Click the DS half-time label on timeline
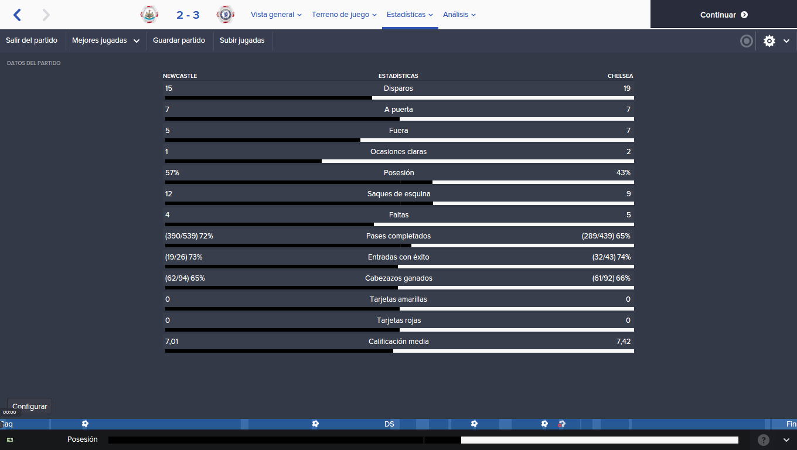Screen dimensions: 797x450 point(389,424)
